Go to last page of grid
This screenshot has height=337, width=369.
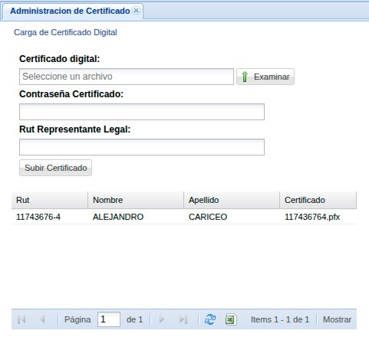point(183,319)
